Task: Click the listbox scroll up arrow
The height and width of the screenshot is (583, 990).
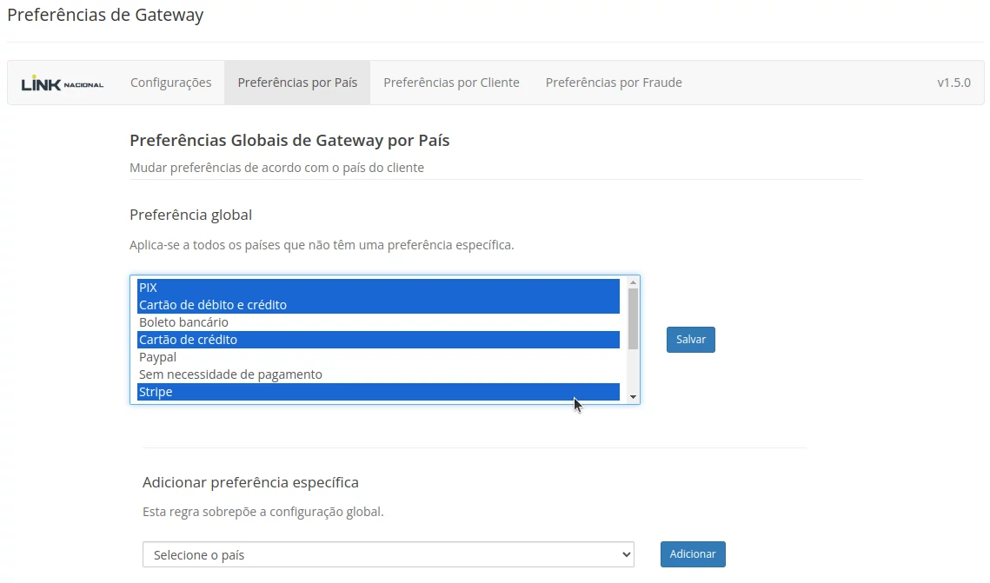Action: tap(633, 283)
